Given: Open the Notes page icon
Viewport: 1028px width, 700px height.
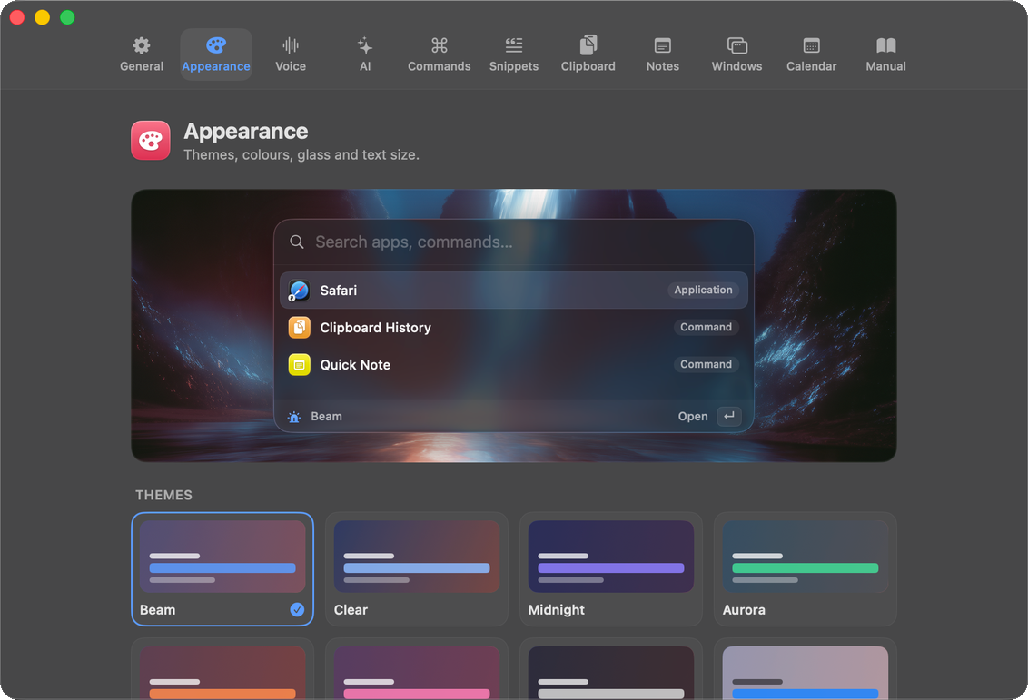Looking at the screenshot, I should coord(663,45).
